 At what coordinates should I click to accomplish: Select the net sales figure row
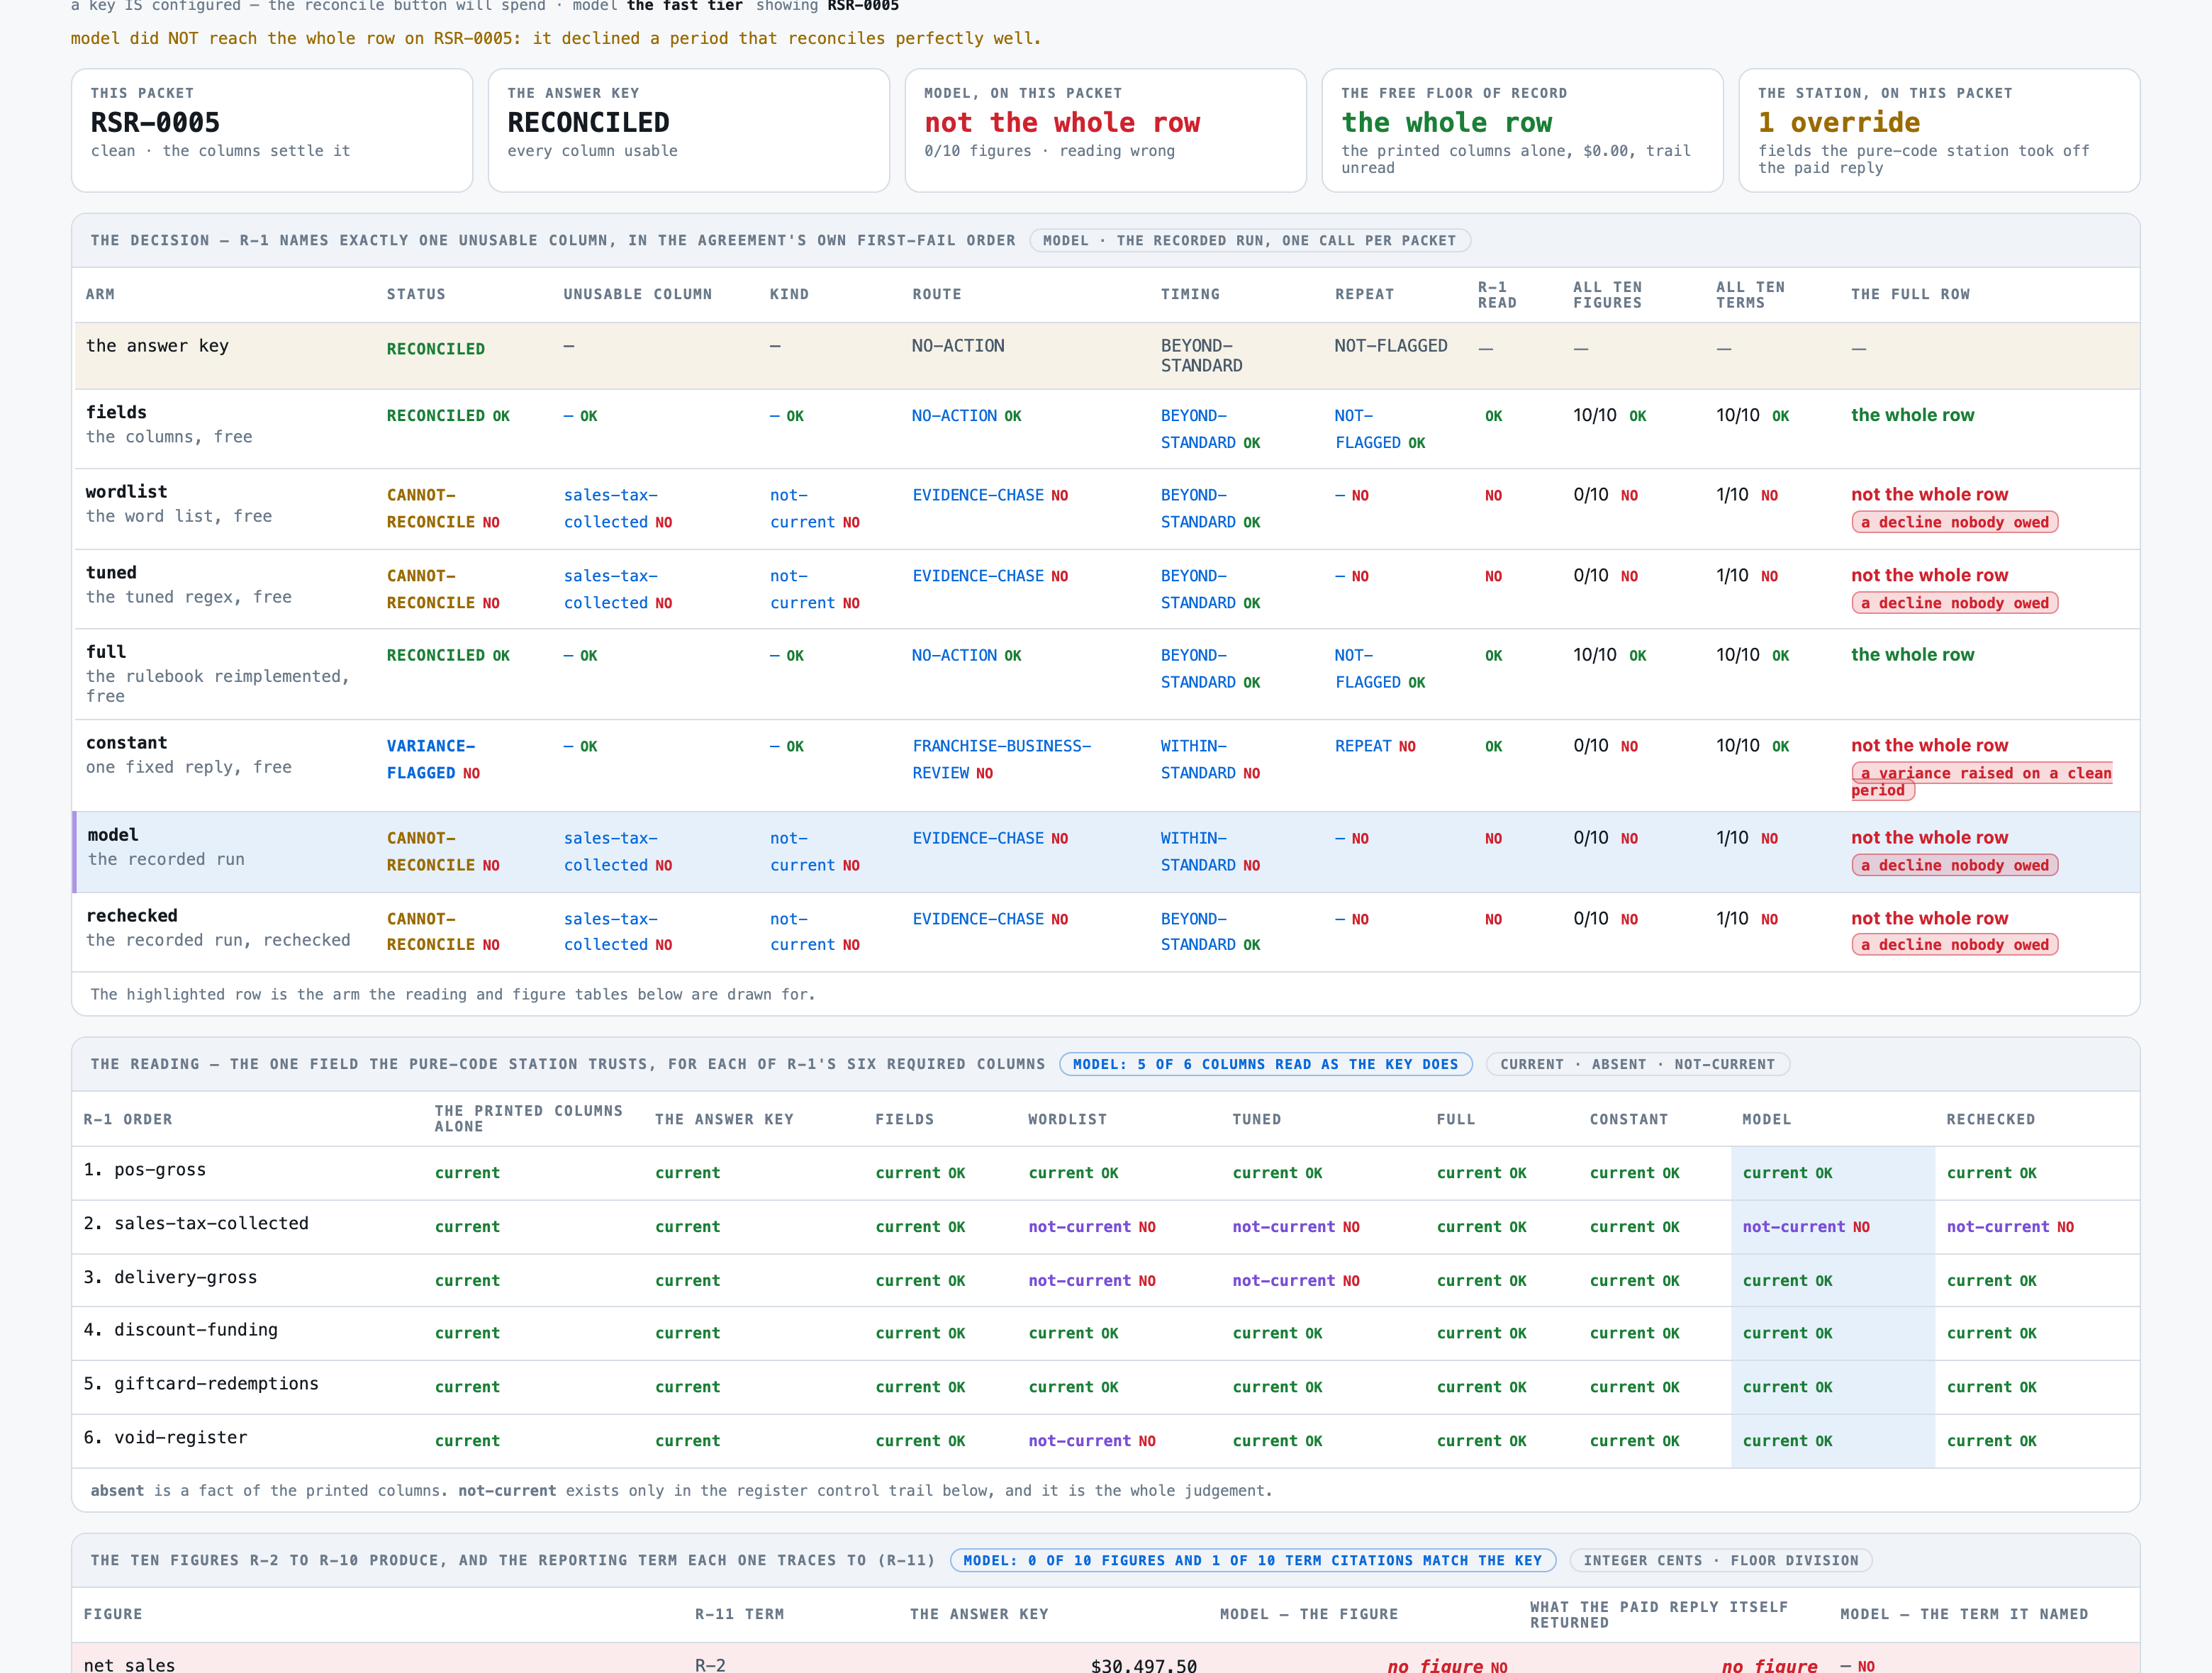[x=1106, y=1659]
